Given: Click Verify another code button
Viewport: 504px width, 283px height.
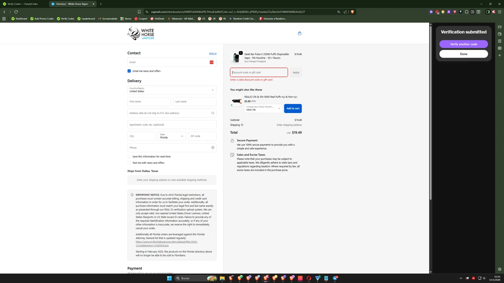Looking at the screenshot, I should tap(464, 44).
